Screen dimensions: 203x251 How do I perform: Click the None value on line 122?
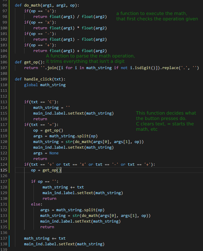[x=54, y=153]
